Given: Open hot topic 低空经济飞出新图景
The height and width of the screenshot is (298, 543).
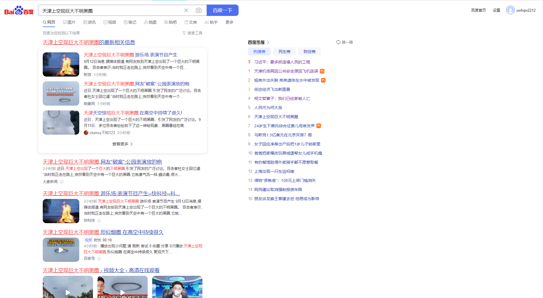Looking at the screenshot, I should (x=272, y=89).
